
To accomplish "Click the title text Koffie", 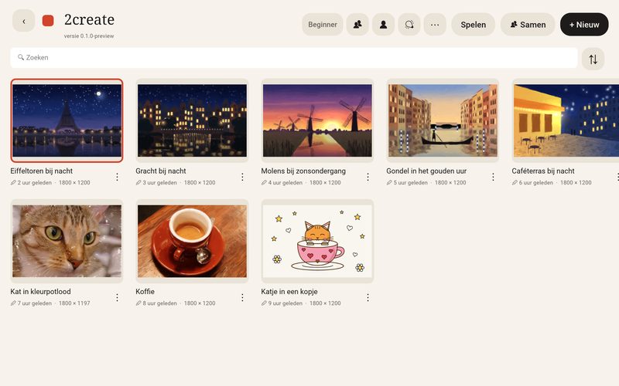I will coord(145,292).
